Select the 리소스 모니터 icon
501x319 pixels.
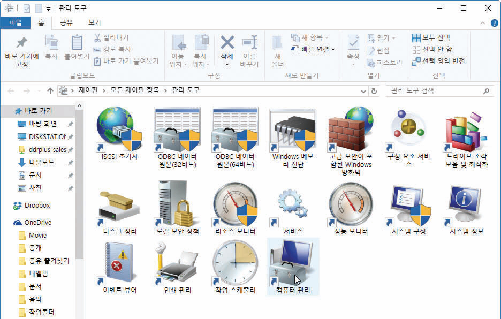[x=235, y=208]
